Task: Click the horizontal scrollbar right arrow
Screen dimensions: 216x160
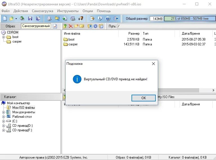Action: tap(213, 90)
